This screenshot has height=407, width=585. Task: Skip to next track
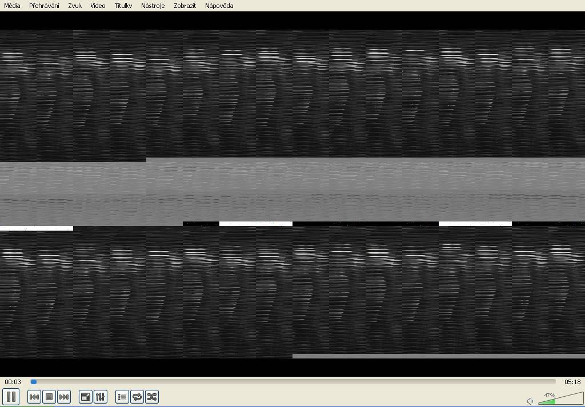pyautogui.click(x=64, y=397)
